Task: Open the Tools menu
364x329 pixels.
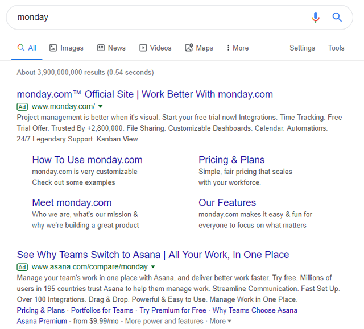Action: 336,48
